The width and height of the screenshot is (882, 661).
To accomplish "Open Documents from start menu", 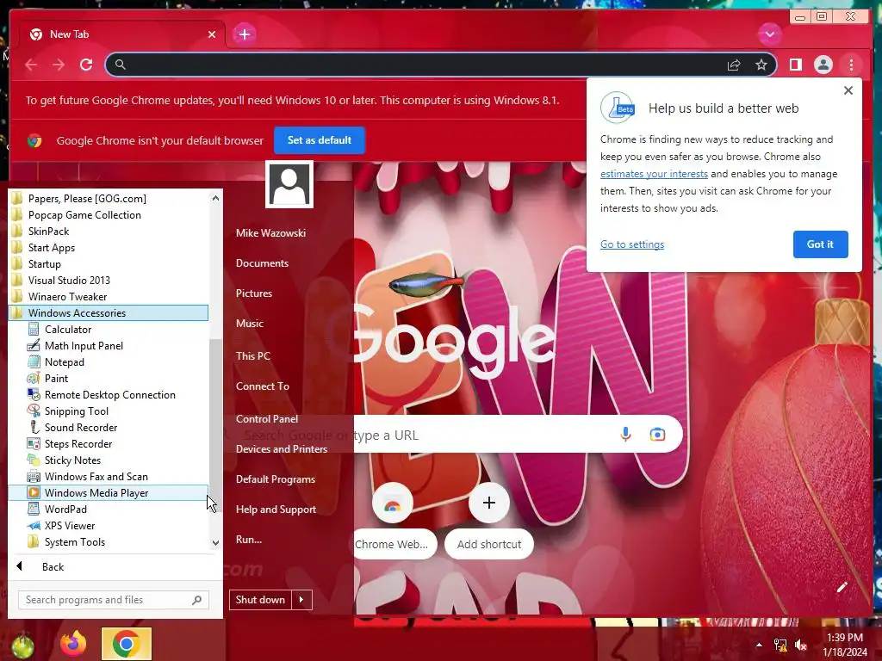I will click(x=262, y=263).
